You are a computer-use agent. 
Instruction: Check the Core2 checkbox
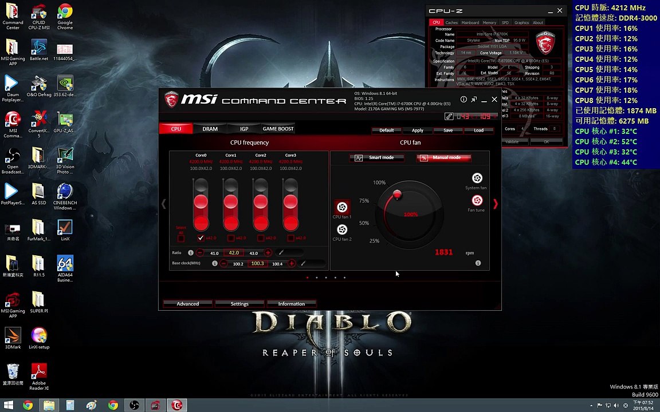tap(261, 238)
